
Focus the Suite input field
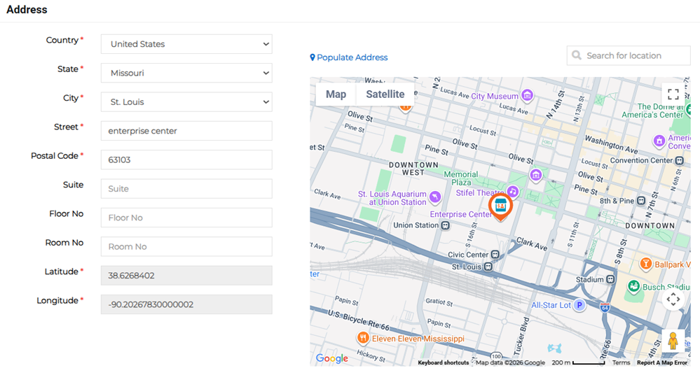(x=186, y=189)
